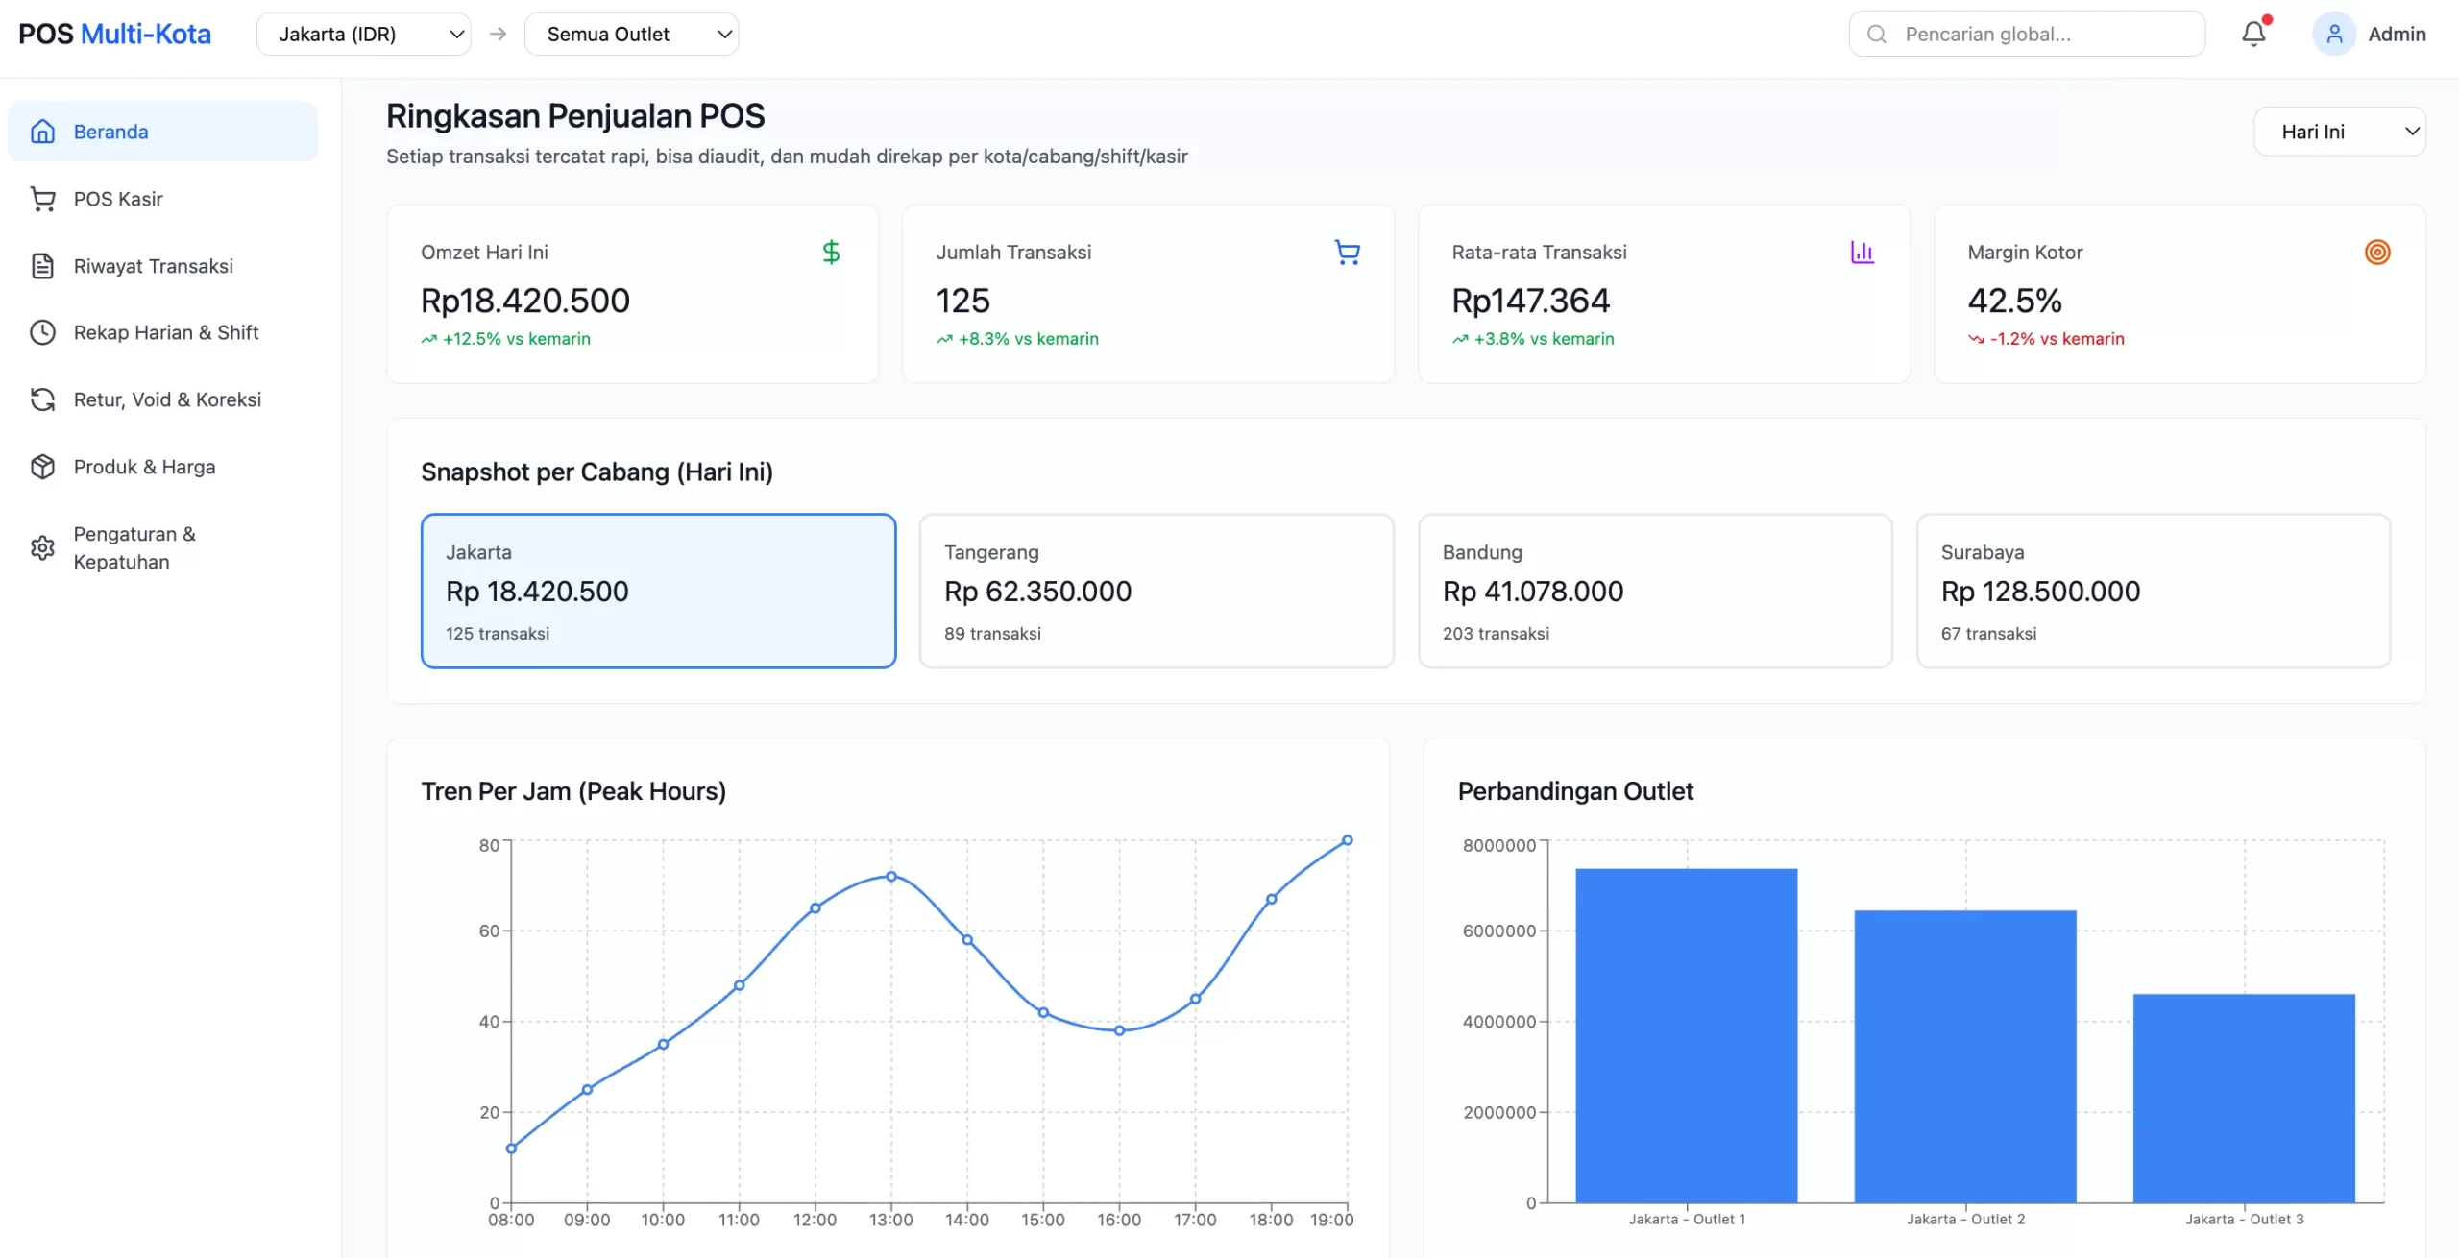Select Retur, Void & Koreksi menu
The height and width of the screenshot is (1258, 2459).
click(167, 399)
